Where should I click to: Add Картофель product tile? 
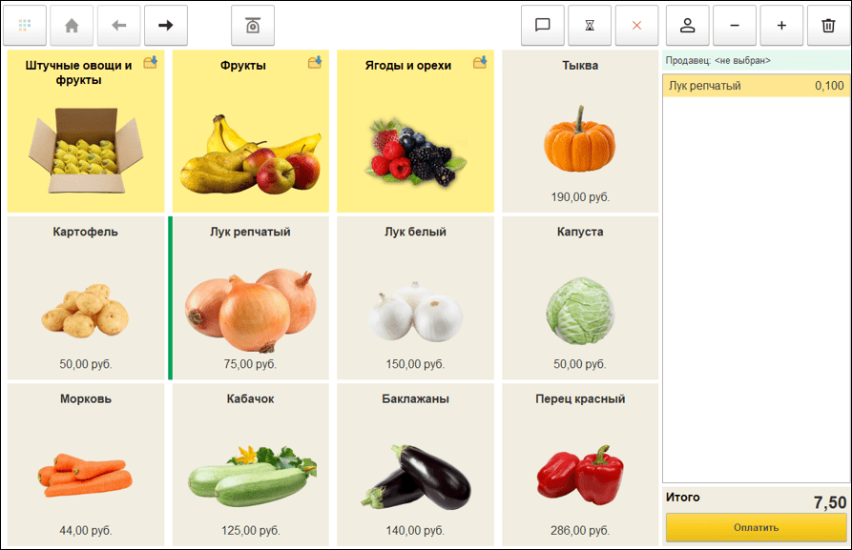[x=86, y=297]
